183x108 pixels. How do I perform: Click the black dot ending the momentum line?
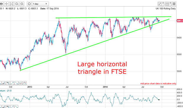click(159, 100)
